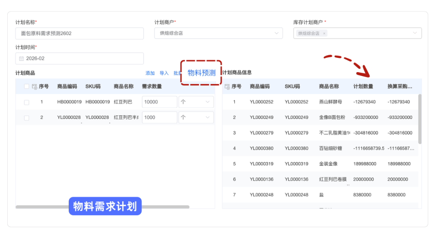This screenshot has width=434, height=232.
Task: Toggle the select-all checkbox in 计划商品 header
Action: [27, 87]
